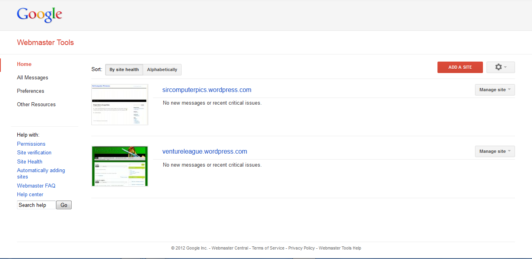Open the Webmaster FAQ

tap(36, 186)
